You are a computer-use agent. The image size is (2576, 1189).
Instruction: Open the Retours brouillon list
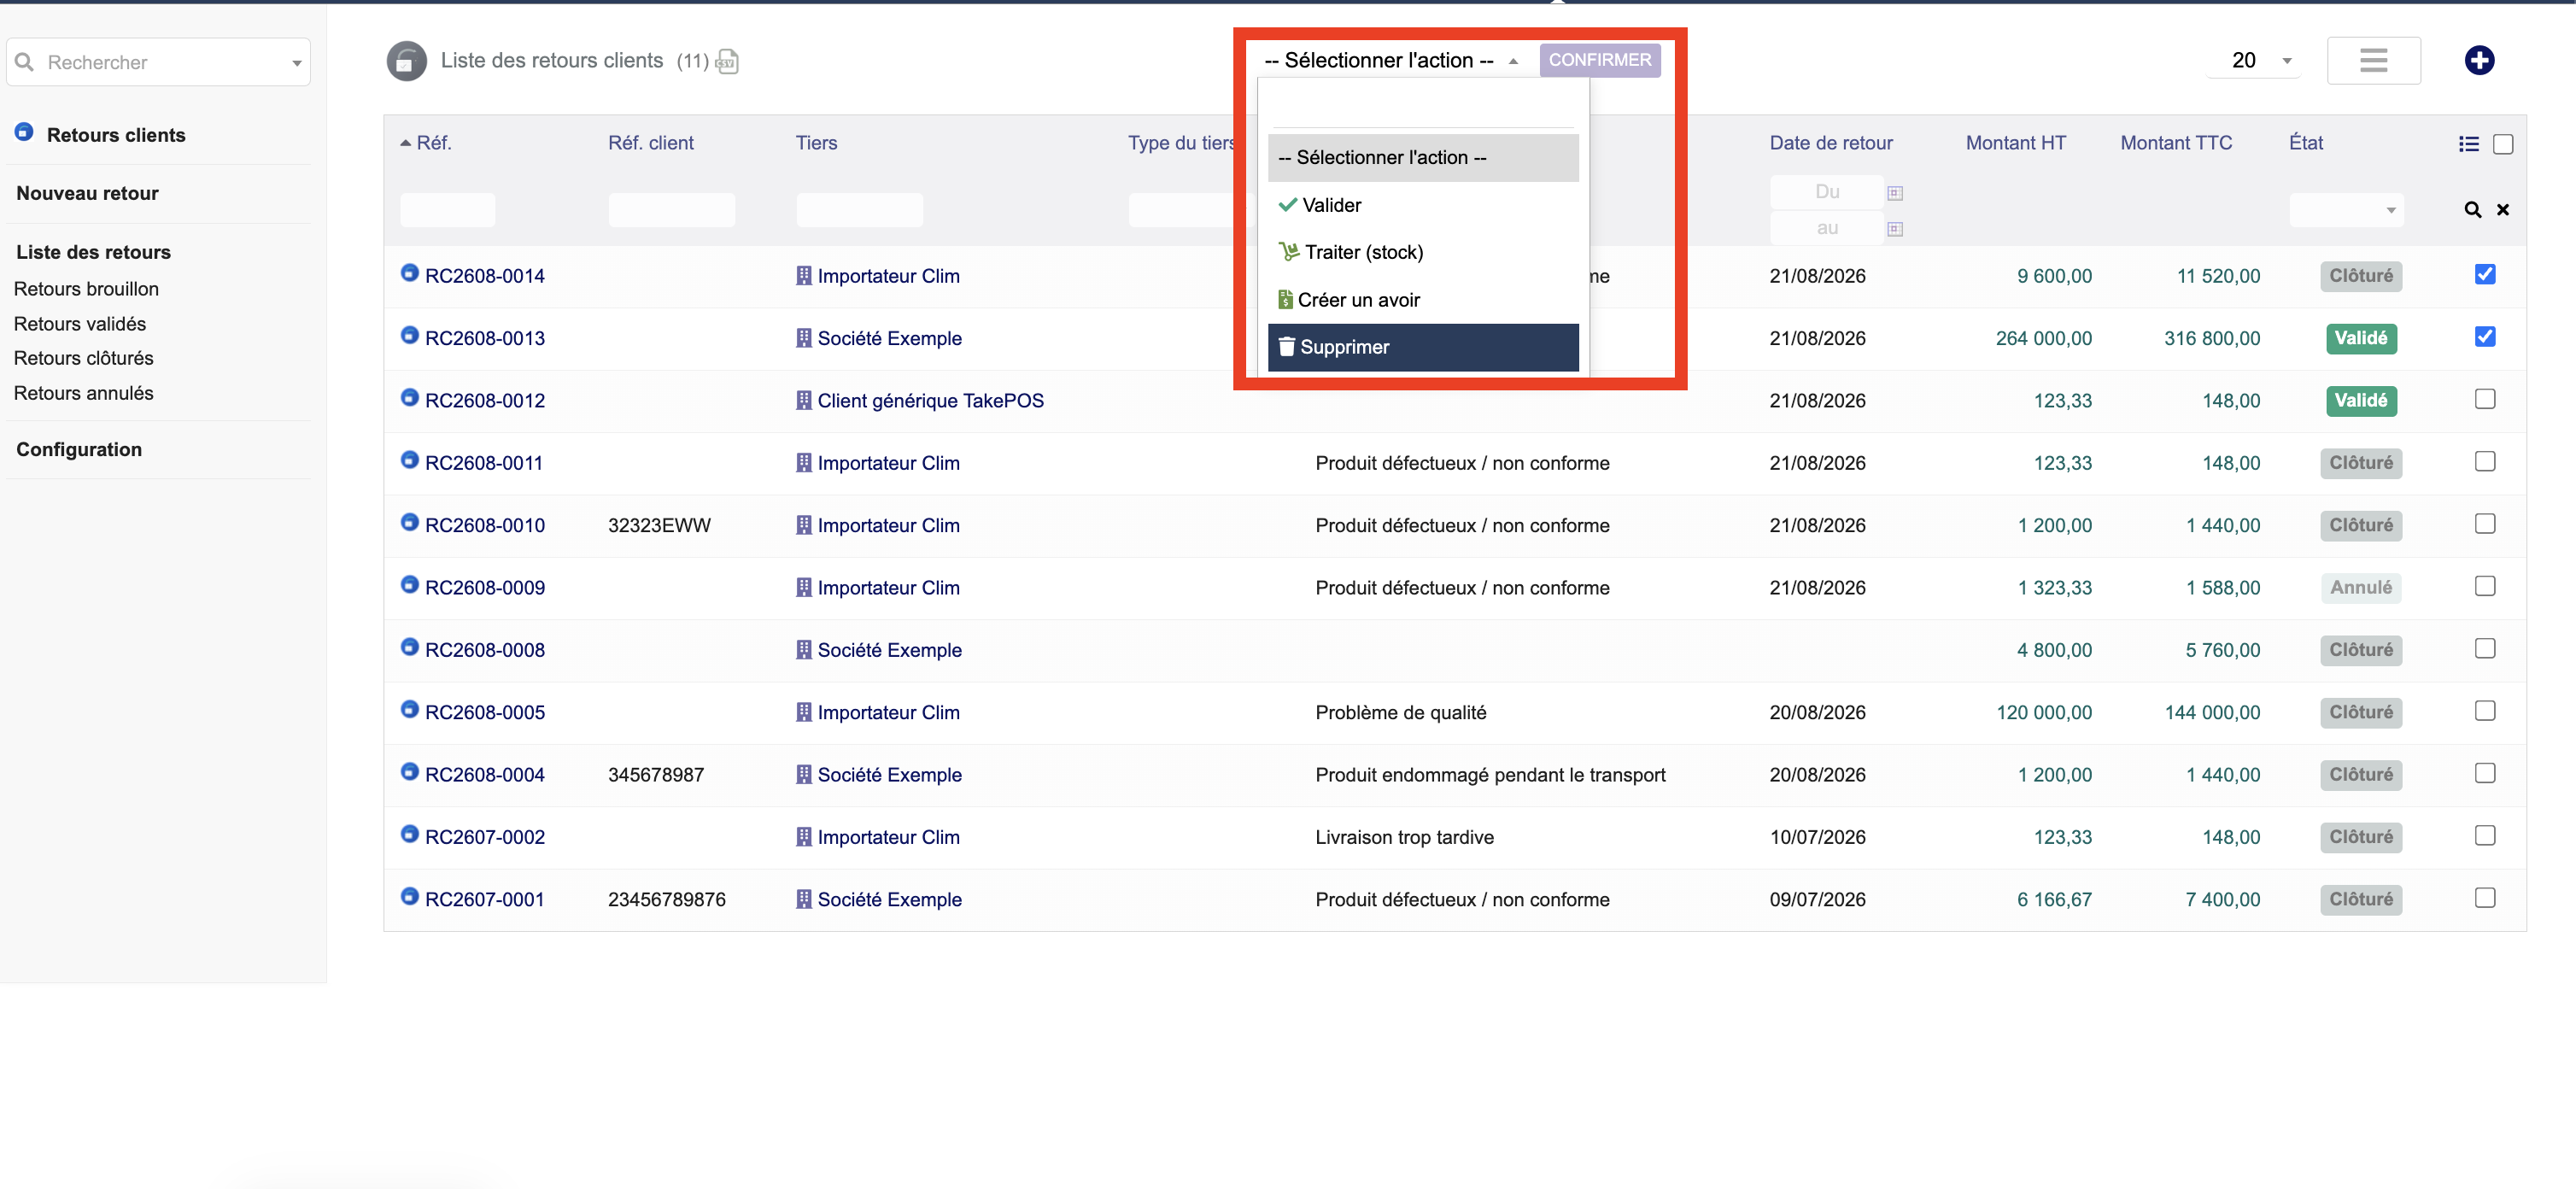(x=86, y=289)
